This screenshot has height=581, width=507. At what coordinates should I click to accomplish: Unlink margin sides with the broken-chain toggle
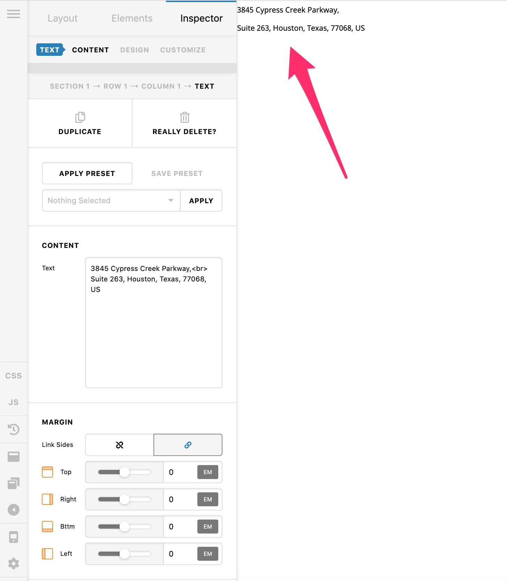pos(120,445)
